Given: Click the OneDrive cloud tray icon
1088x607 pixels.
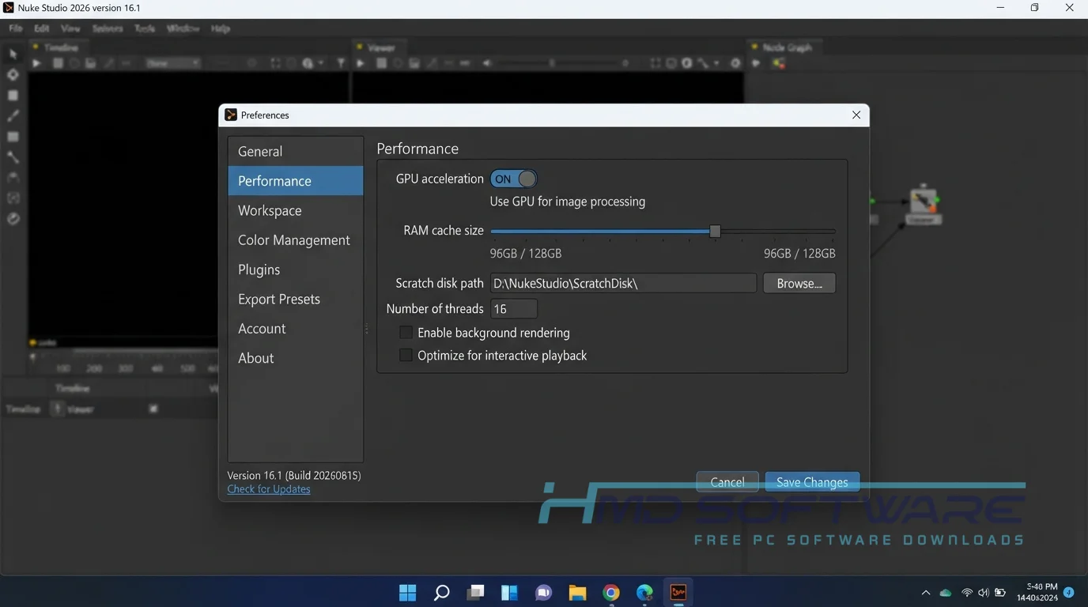Looking at the screenshot, I should [946, 593].
